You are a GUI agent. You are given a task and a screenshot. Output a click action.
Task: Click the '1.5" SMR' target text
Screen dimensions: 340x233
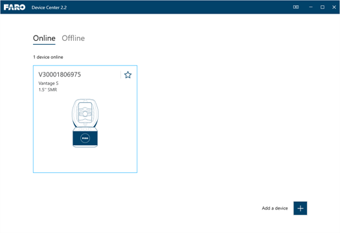tap(48, 90)
